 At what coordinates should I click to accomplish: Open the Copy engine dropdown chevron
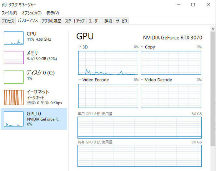point(142,47)
